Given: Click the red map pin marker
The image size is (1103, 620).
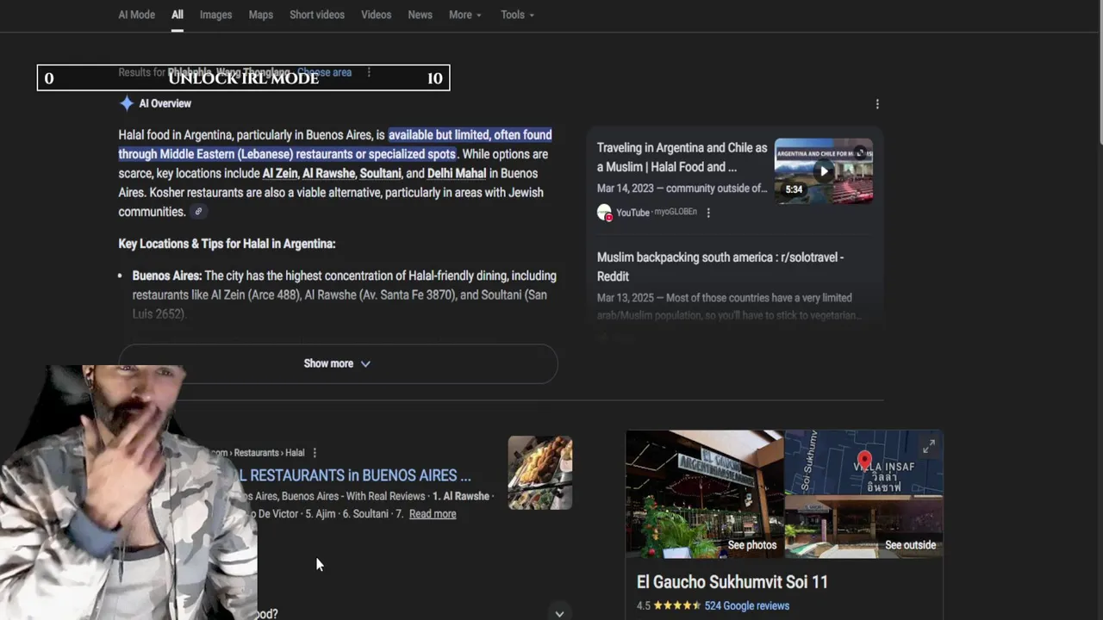Looking at the screenshot, I should coord(864,460).
